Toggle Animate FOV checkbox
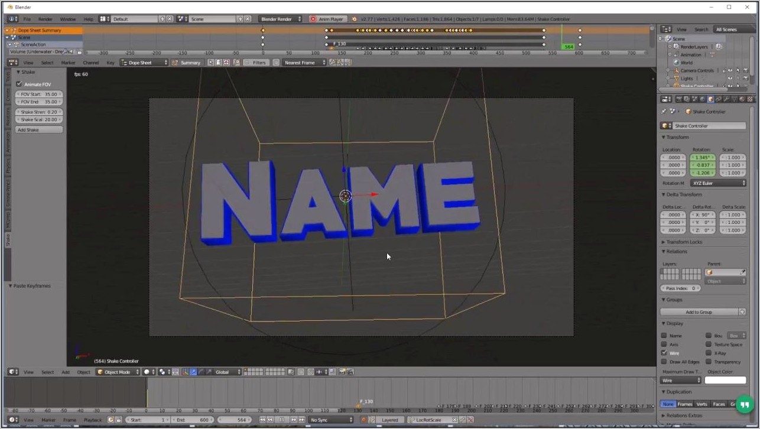 20,84
